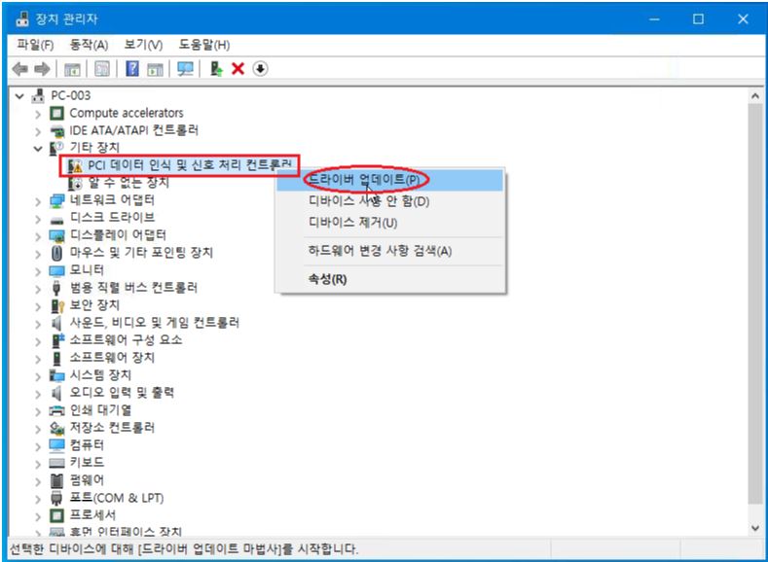Expand the 네트워크 어댑터 node

[39, 200]
